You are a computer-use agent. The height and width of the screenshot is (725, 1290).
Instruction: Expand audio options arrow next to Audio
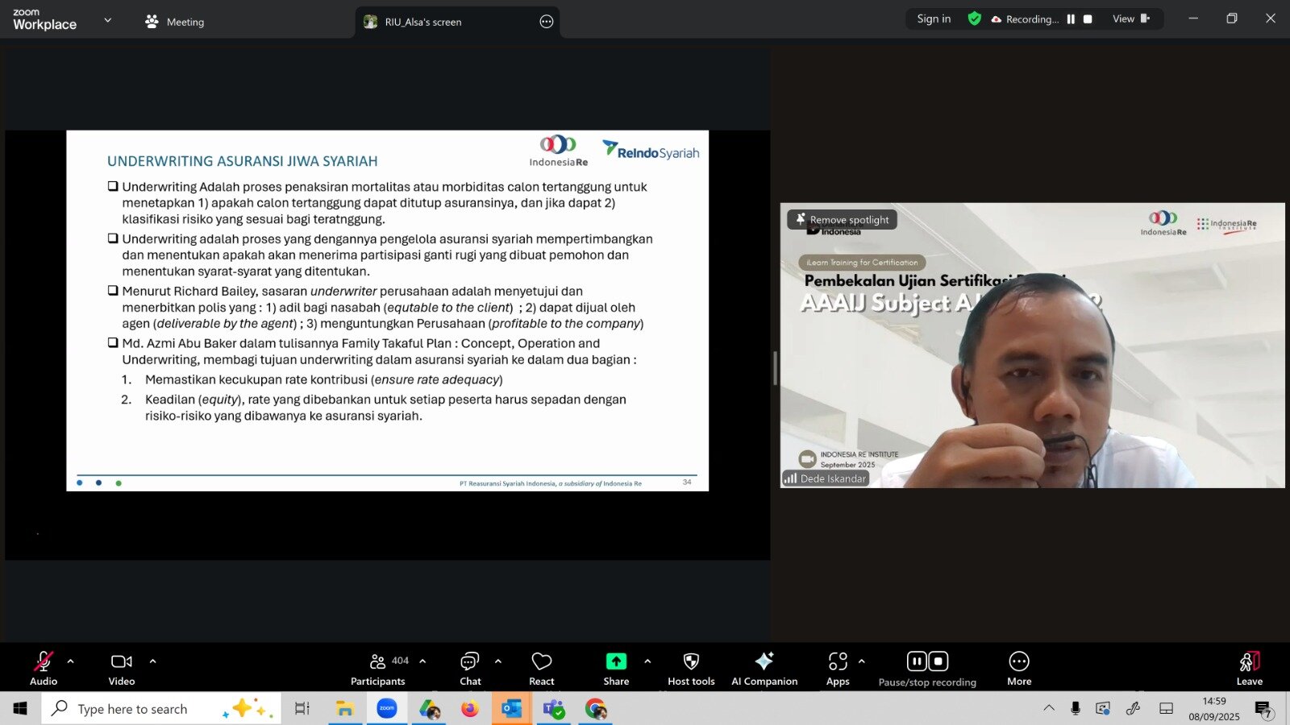click(71, 661)
